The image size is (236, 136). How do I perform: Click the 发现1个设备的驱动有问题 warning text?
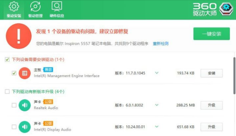pyautogui.click(x=82, y=32)
